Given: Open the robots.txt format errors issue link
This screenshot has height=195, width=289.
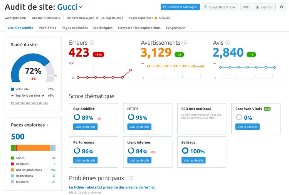Looking at the screenshot, I should click(x=112, y=187).
